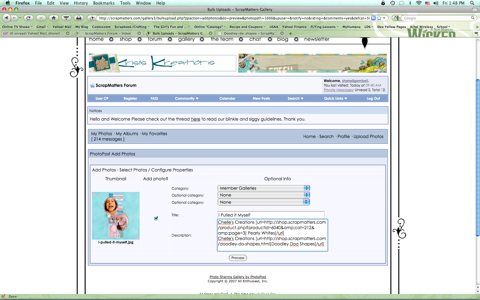Click the Wi-Fi status icon in menu bar
The width and height of the screenshot is (480, 300).
(419, 3)
